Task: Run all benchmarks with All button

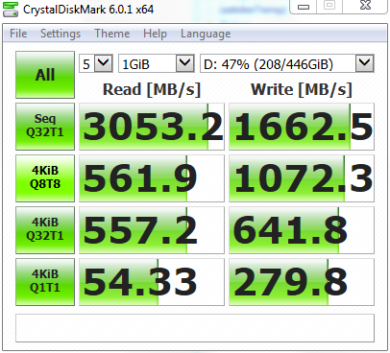Action: click(x=45, y=75)
